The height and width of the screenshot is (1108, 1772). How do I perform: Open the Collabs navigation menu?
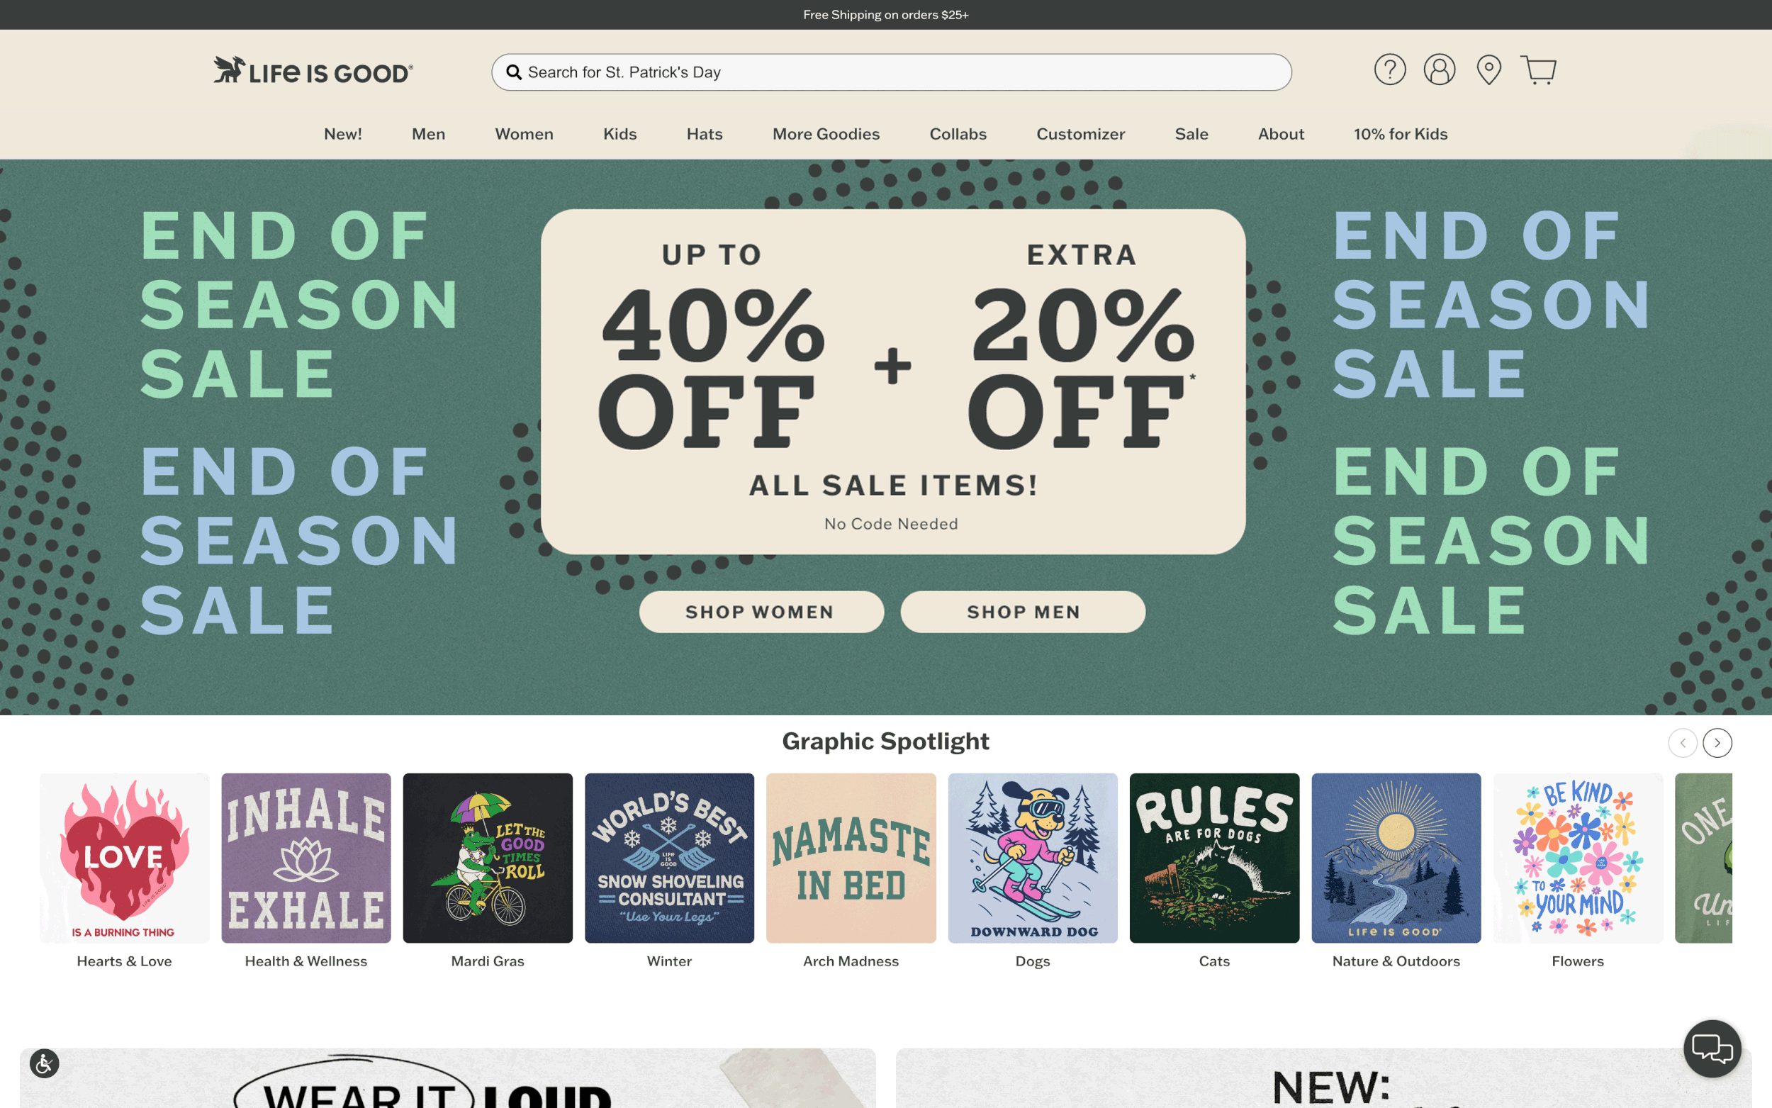point(958,134)
